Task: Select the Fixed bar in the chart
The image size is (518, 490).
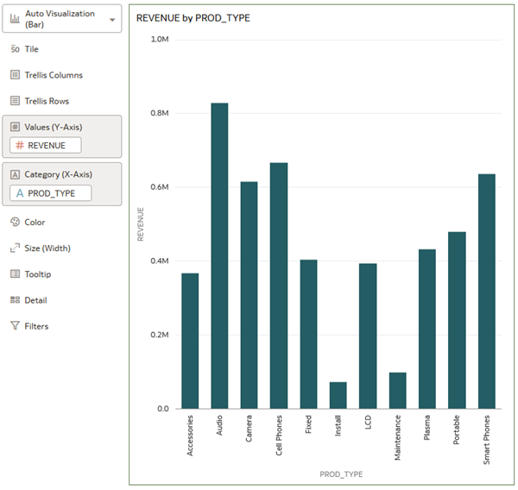Action: click(x=308, y=334)
